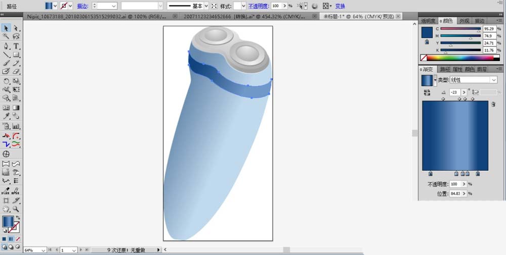Open the 透明度 panel tab

click(428, 21)
